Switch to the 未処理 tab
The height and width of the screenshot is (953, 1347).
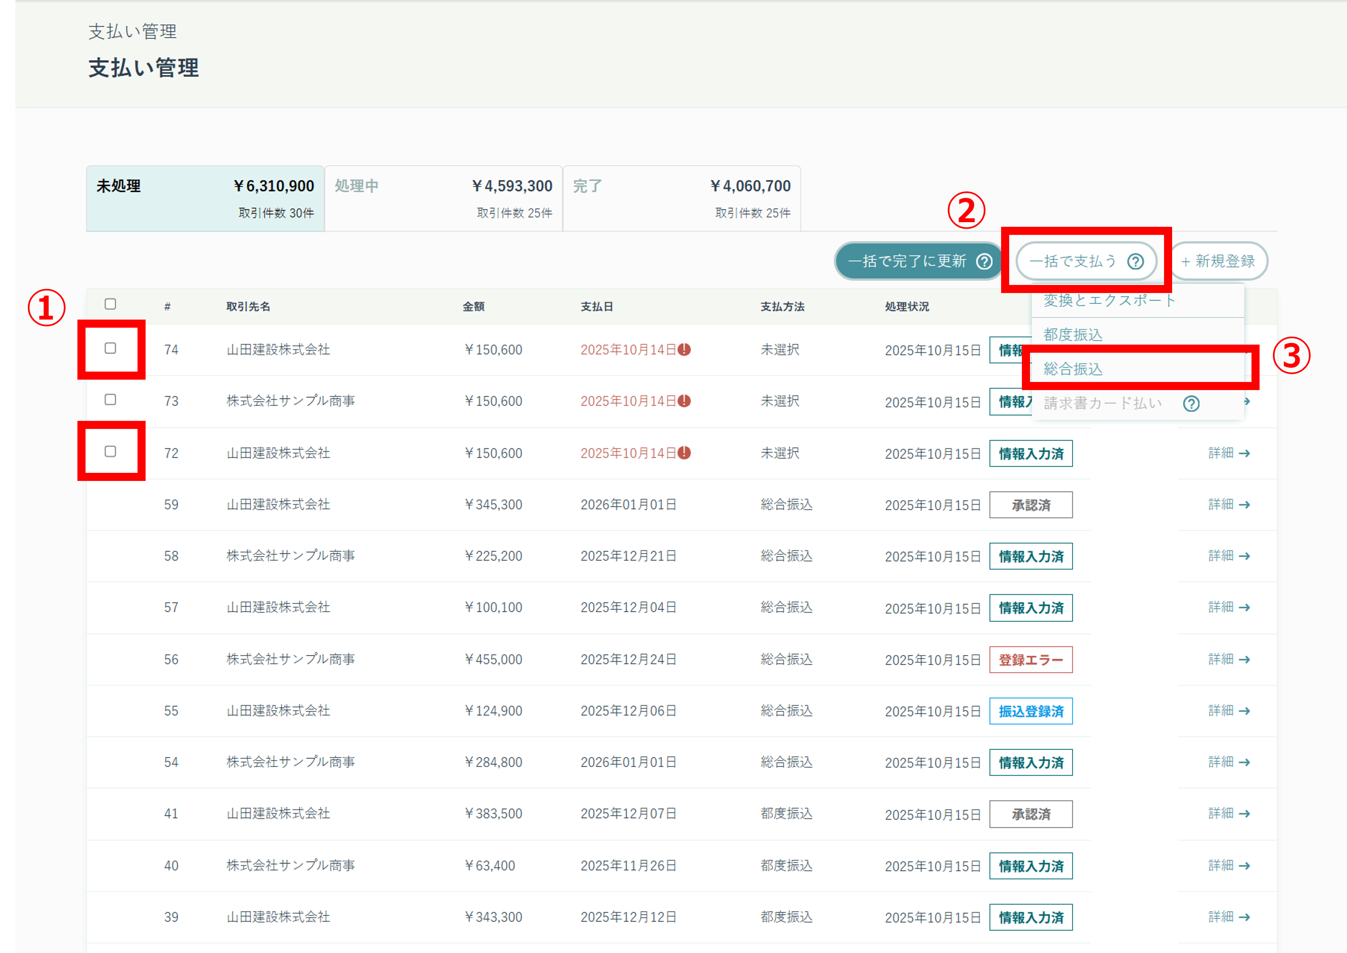click(x=205, y=198)
